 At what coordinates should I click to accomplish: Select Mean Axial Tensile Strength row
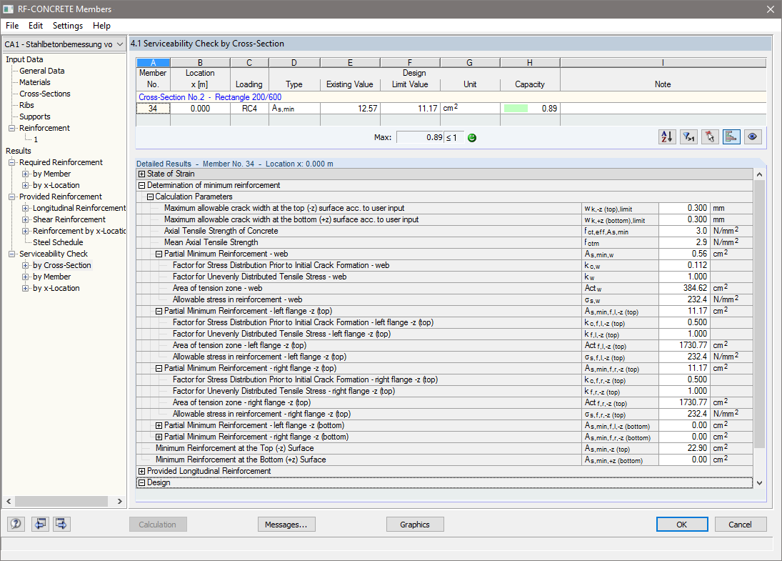pos(444,242)
